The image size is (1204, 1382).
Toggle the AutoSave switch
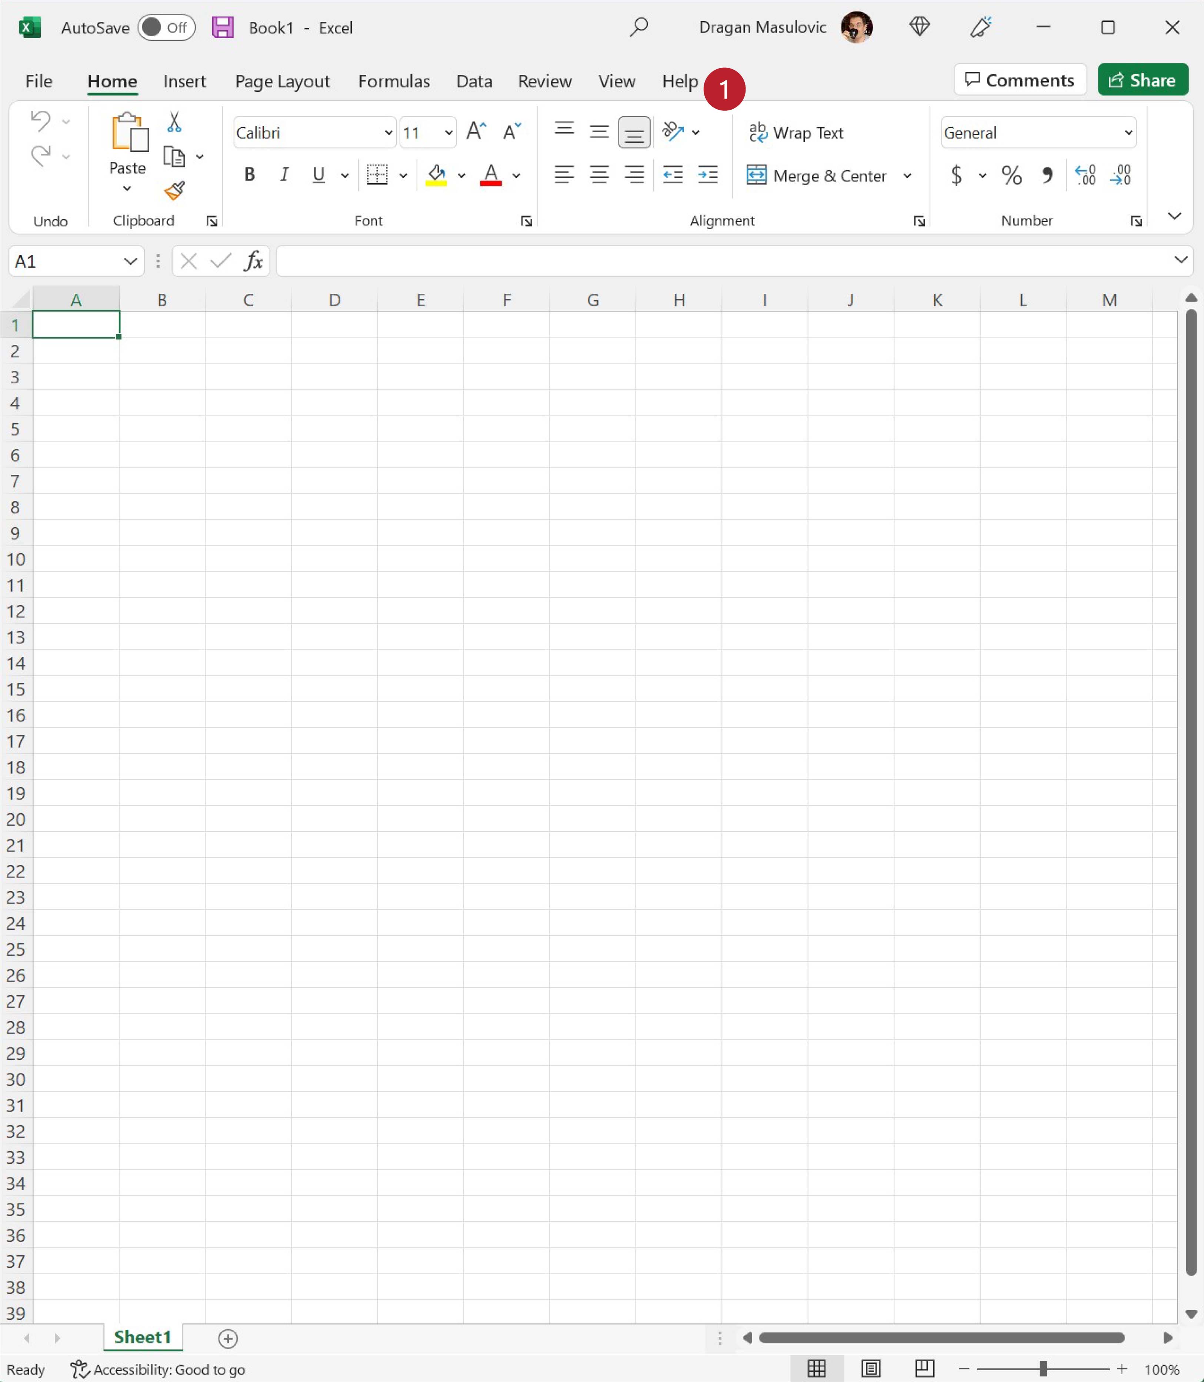point(166,27)
